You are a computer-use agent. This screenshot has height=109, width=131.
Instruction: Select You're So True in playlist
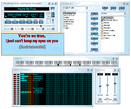(x=69, y=15)
